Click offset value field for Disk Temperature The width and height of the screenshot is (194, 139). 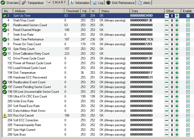(x=172, y=73)
